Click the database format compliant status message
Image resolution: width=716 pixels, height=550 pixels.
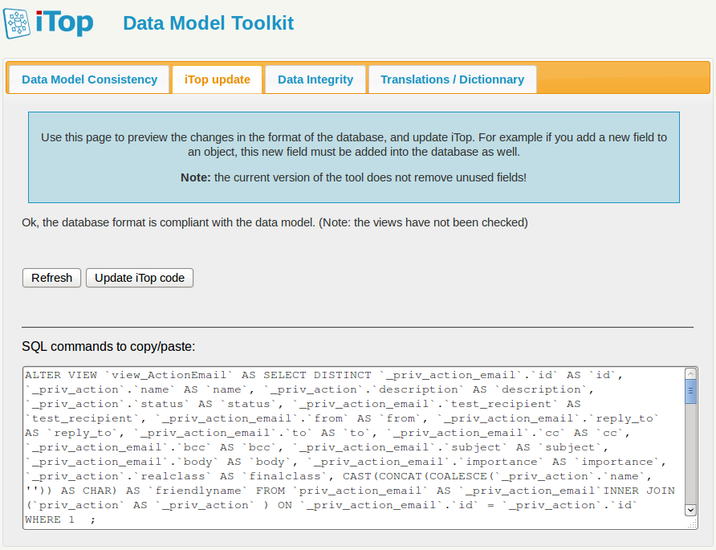(275, 222)
